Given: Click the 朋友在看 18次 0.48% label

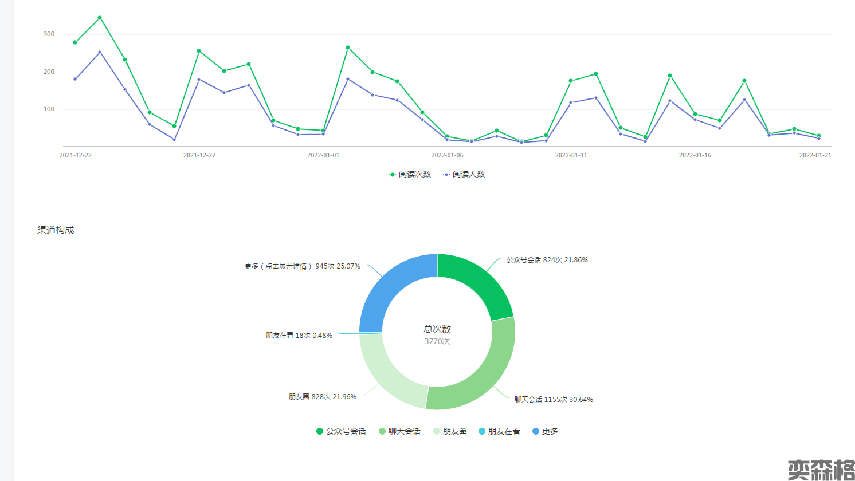Looking at the screenshot, I should [299, 336].
